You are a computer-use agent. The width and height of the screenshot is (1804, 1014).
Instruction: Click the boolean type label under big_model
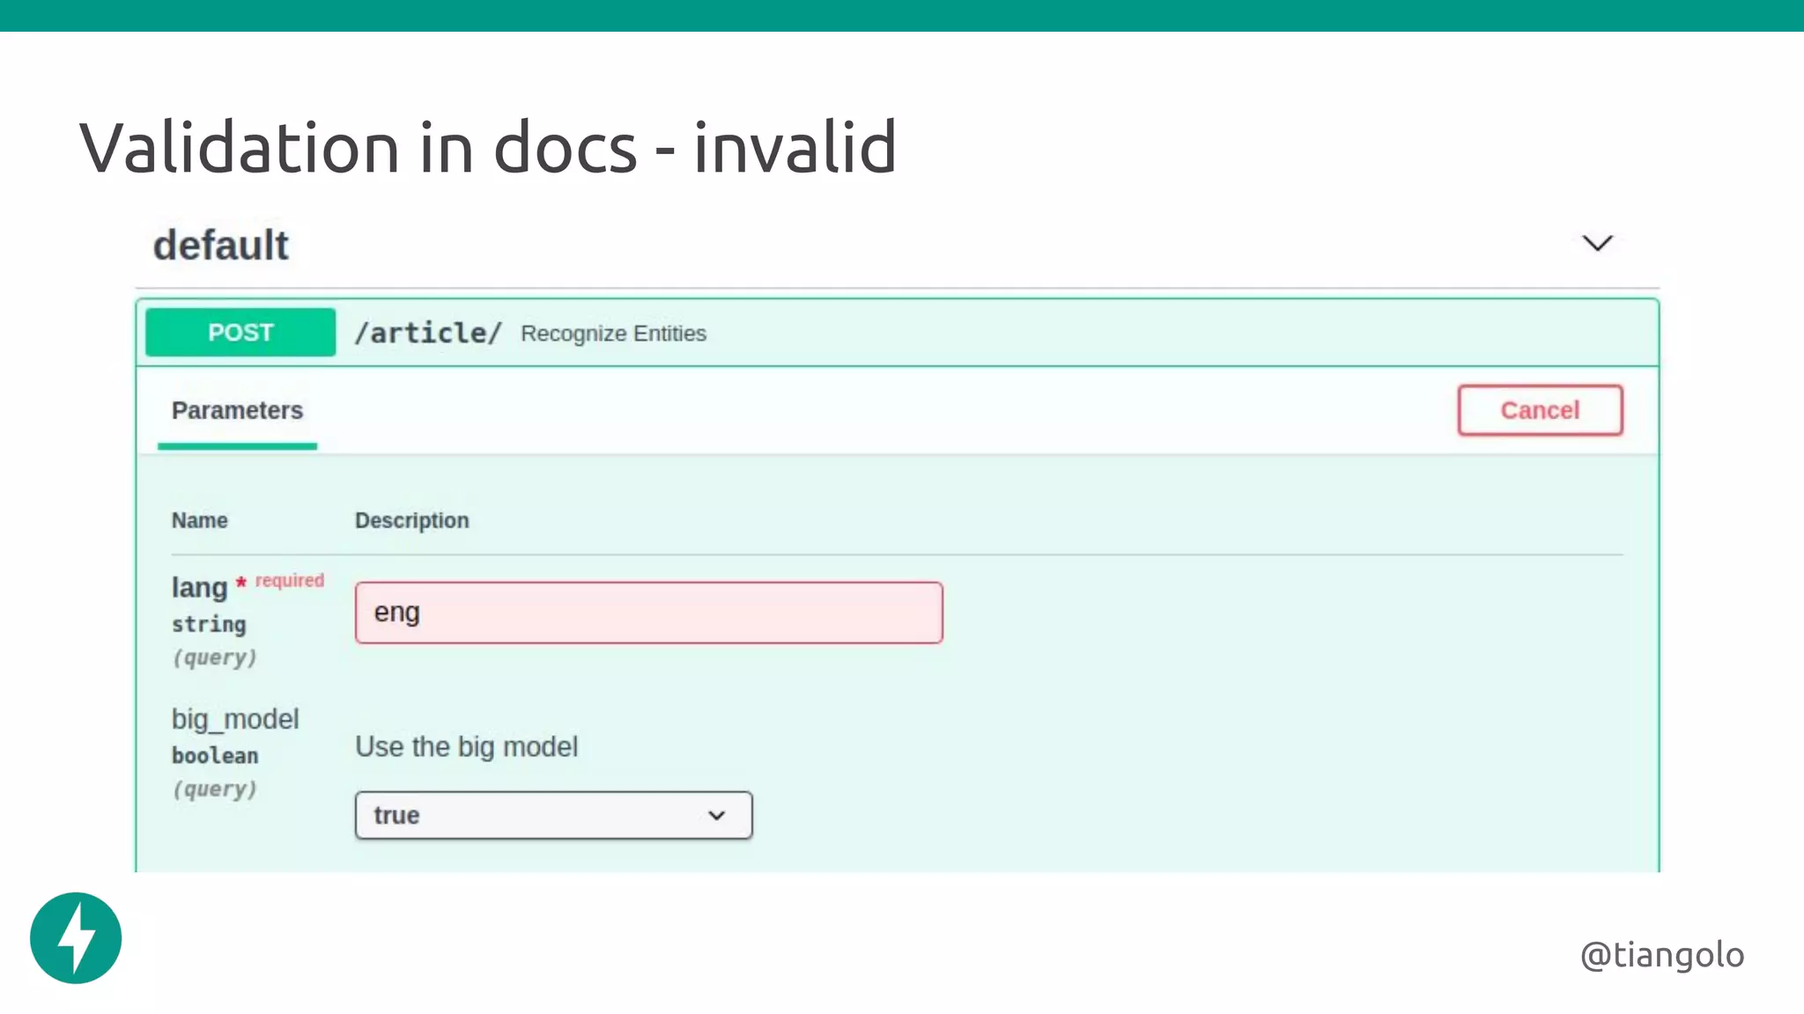tap(215, 756)
